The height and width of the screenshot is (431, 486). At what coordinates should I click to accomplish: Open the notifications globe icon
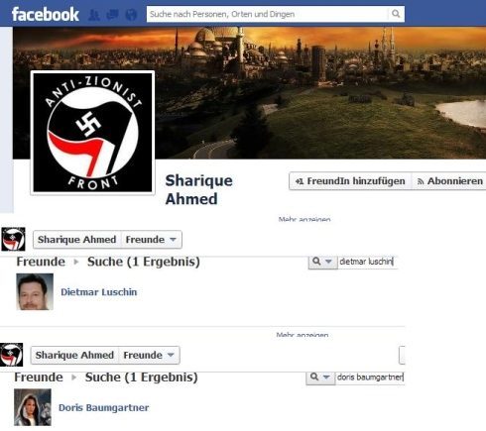[x=131, y=15]
